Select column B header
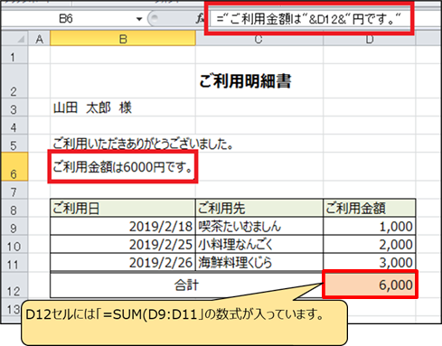The image size is (442, 346). point(123,39)
